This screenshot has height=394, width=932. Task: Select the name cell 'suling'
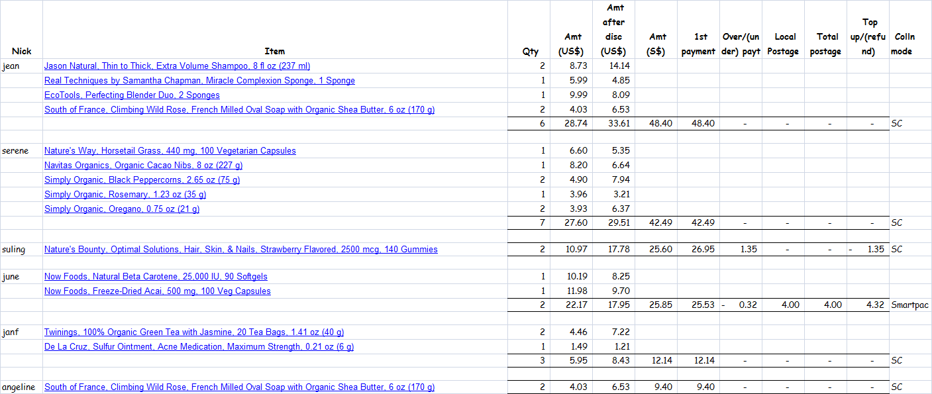pyautogui.click(x=21, y=250)
